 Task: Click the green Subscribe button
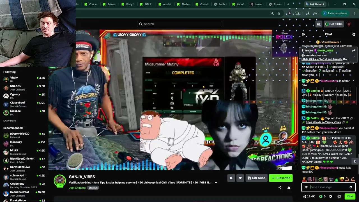pos(281,178)
